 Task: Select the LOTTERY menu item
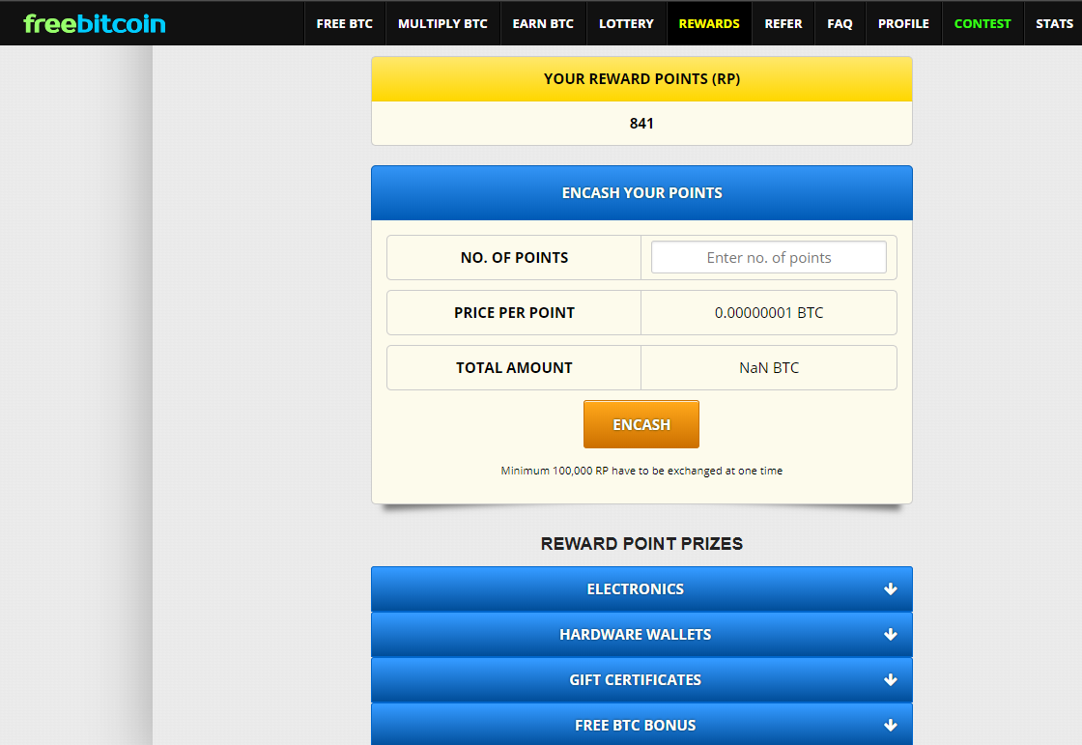[626, 23]
